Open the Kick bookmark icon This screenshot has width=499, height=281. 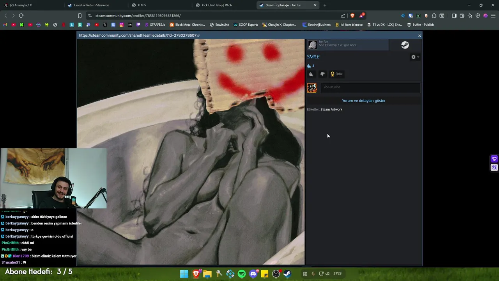[x=22, y=25]
